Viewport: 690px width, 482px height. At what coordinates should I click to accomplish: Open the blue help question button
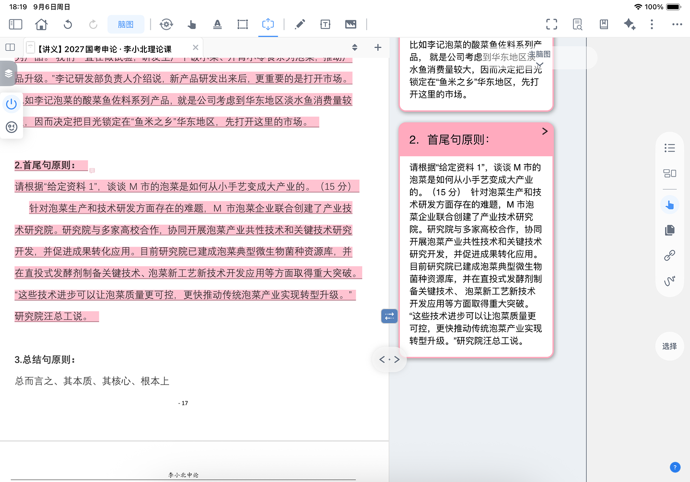[675, 467]
